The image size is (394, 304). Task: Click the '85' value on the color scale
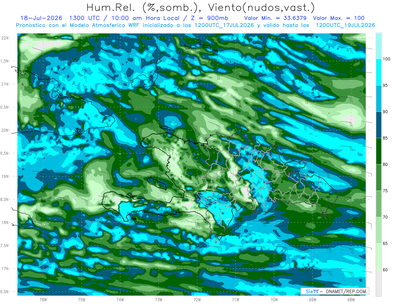pyautogui.click(x=385, y=138)
